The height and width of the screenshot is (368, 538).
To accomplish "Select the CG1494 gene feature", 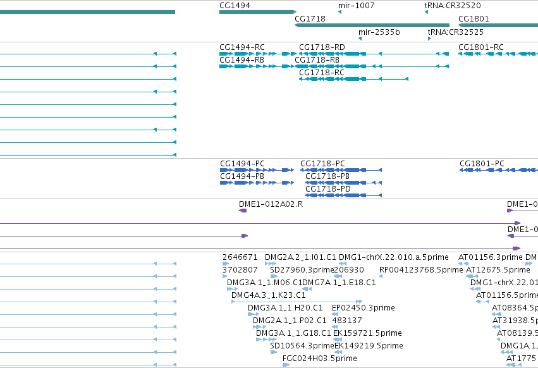I will 258,12.
